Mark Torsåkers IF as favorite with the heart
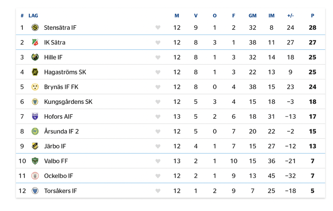The image size is (333, 211). (x=158, y=191)
